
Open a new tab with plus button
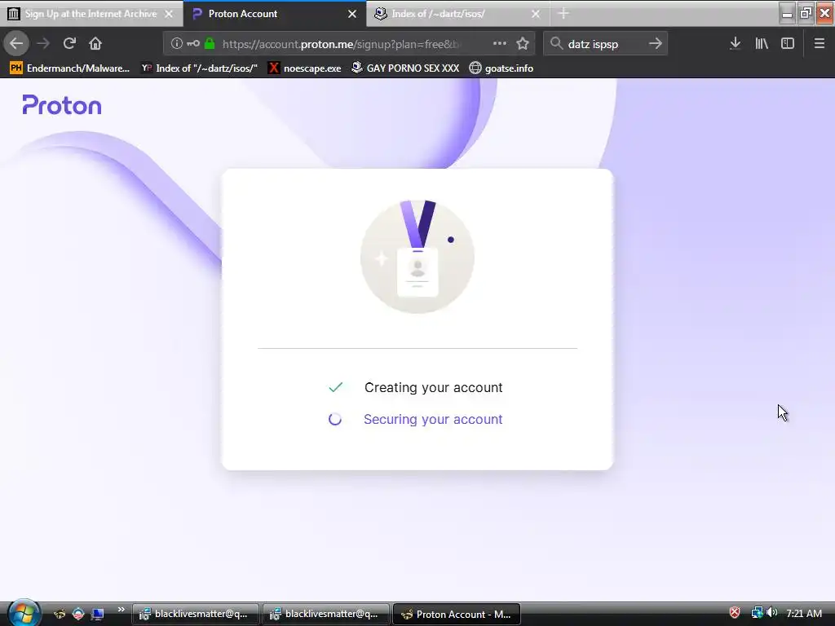coord(563,14)
